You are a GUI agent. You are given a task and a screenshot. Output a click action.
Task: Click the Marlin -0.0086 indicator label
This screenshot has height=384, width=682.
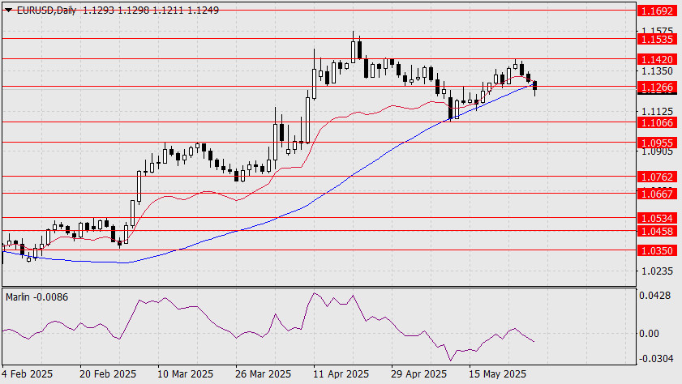[x=37, y=297]
